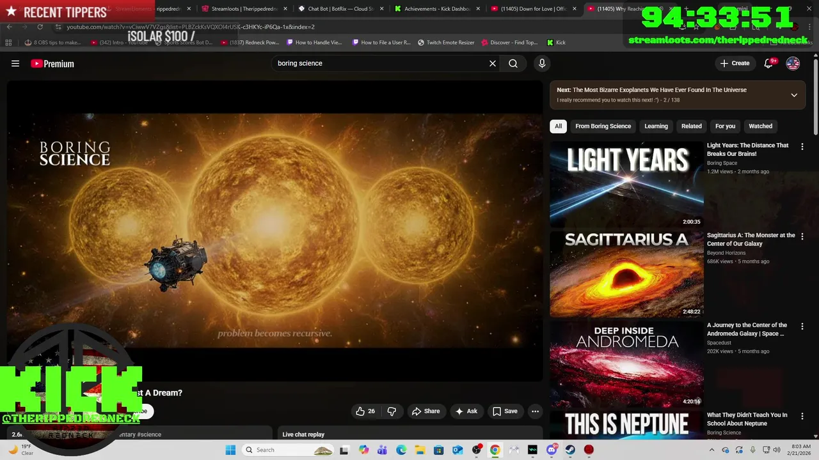819x460 pixels.
Task: Start voice search with the microphone
Action: [542, 63]
